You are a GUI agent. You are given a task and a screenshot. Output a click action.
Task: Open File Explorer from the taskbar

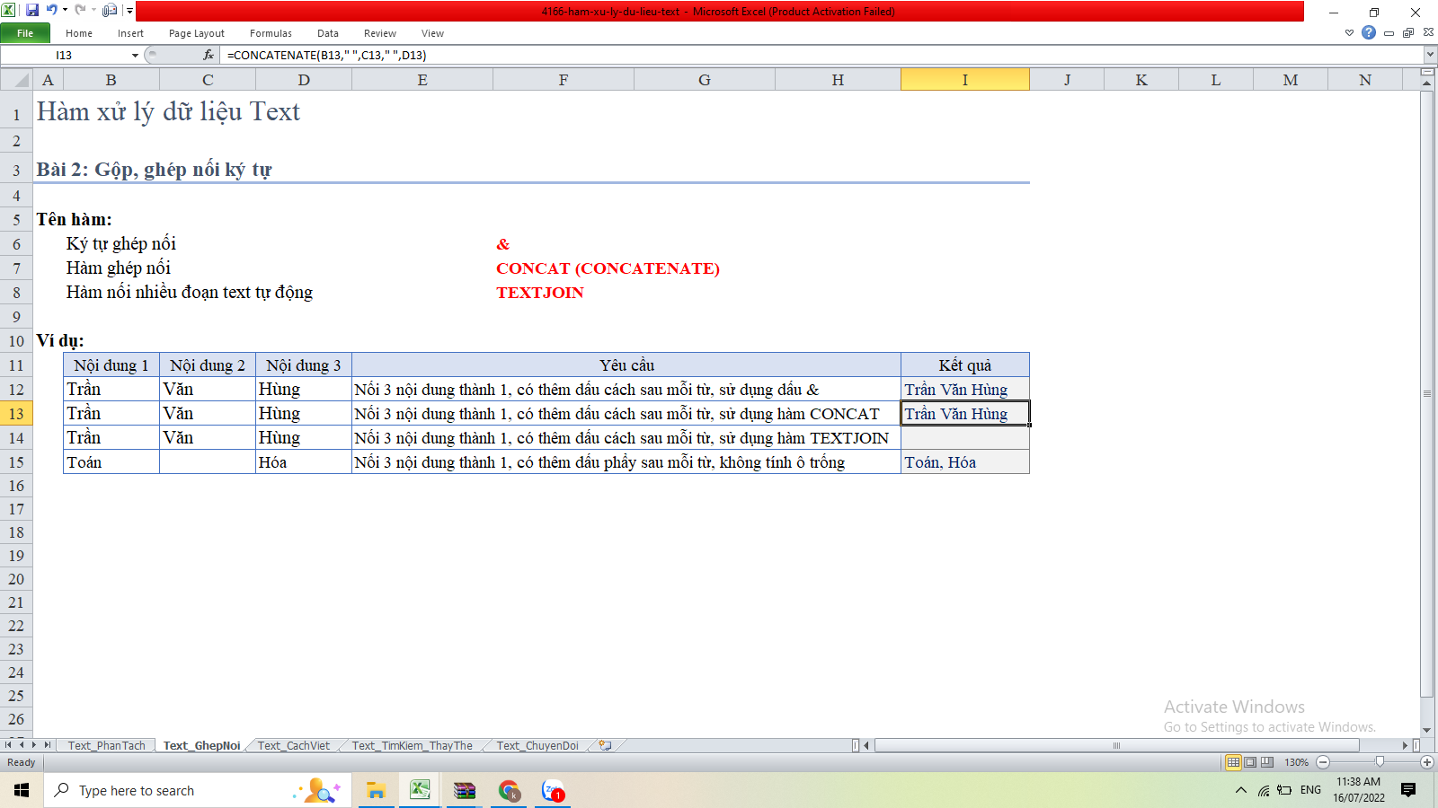[x=376, y=790]
